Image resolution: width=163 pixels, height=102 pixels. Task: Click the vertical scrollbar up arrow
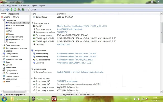(161, 14)
